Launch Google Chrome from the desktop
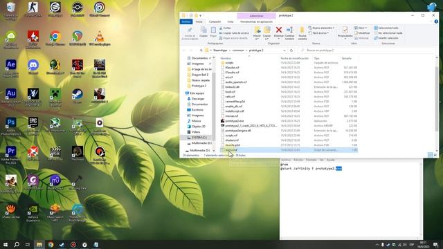 (55, 39)
